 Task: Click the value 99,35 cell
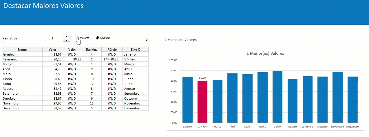tap(52, 84)
